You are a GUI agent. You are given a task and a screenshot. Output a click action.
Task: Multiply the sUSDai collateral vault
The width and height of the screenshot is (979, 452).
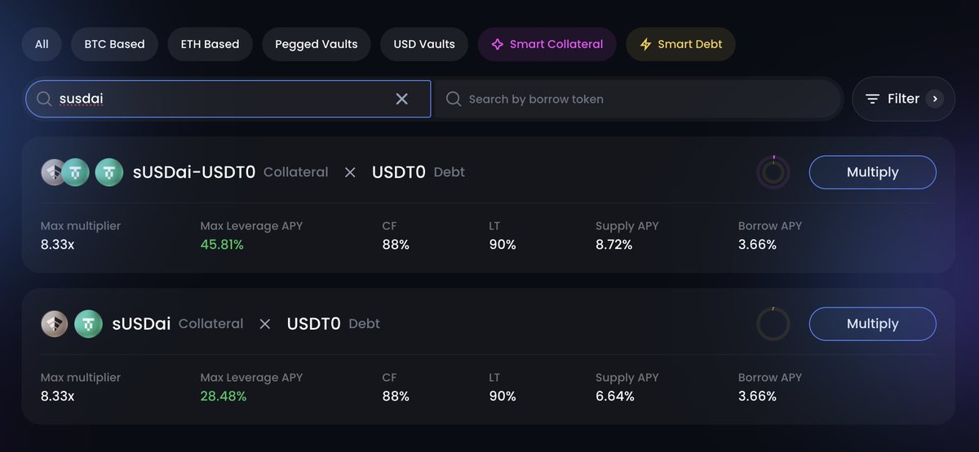click(x=872, y=324)
